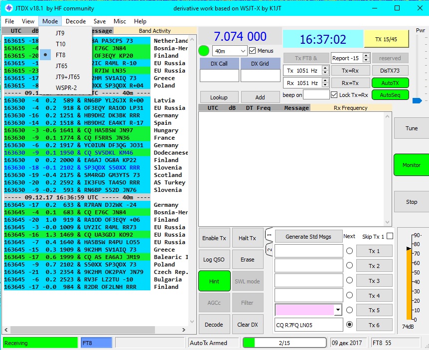The height and width of the screenshot is (350, 429).
Task: Choose JT65 in the Mode menu
Action: click(61, 66)
